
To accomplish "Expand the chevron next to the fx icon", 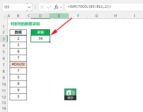I will pos(61,7).
